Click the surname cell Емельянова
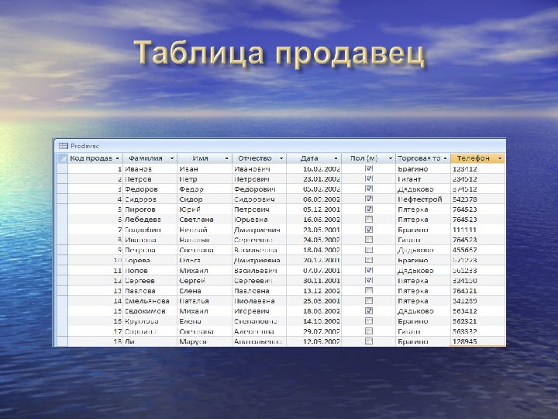The height and width of the screenshot is (419, 558). click(150, 301)
